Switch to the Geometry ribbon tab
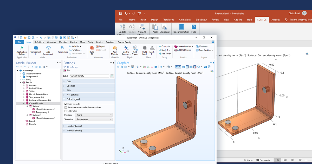The height and width of the screenshot is (164, 312). coord(51,42)
